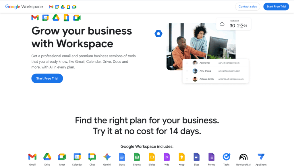Open the Sheets product icon
This screenshot has width=294, height=167.
(x=137, y=157)
